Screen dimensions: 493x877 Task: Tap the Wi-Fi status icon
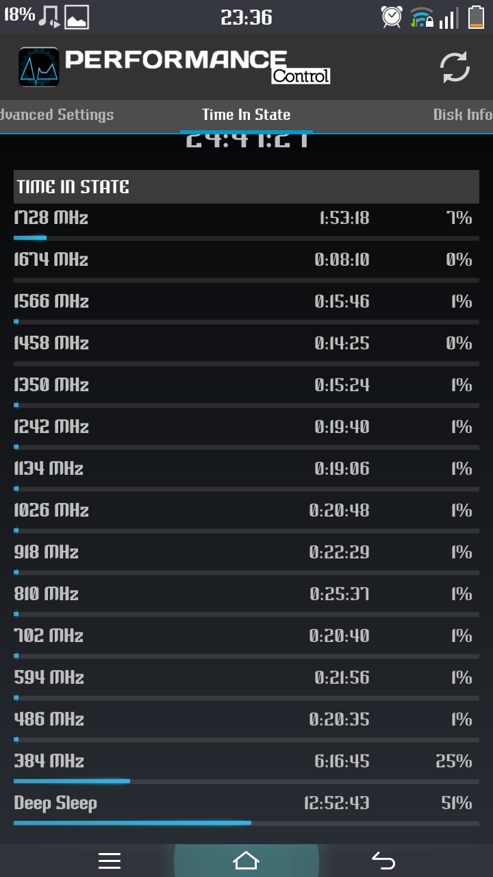(422, 16)
